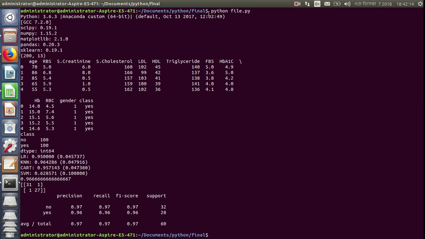
Task: Open the battery power indicator
Action: [337, 4]
